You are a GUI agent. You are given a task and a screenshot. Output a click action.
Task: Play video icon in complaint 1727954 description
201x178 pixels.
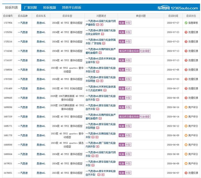tap(102, 25)
